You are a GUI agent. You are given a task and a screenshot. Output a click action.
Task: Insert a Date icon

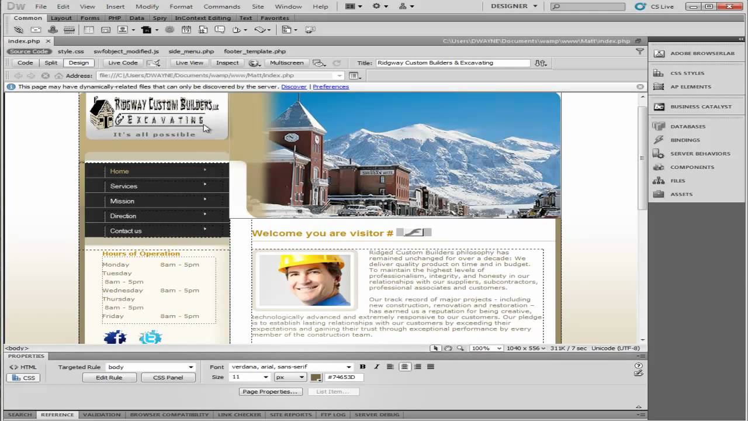point(186,29)
